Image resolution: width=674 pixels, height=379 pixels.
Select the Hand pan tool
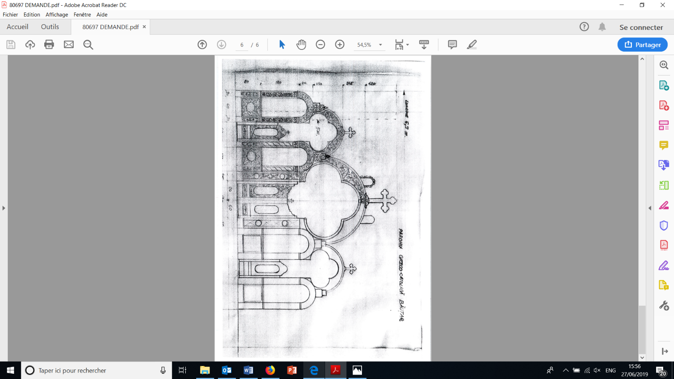click(x=301, y=45)
